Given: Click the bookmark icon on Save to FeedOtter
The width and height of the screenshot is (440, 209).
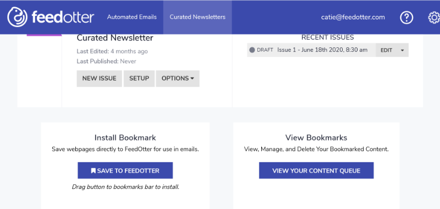Looking at the screenshot, I should (93, 170).
